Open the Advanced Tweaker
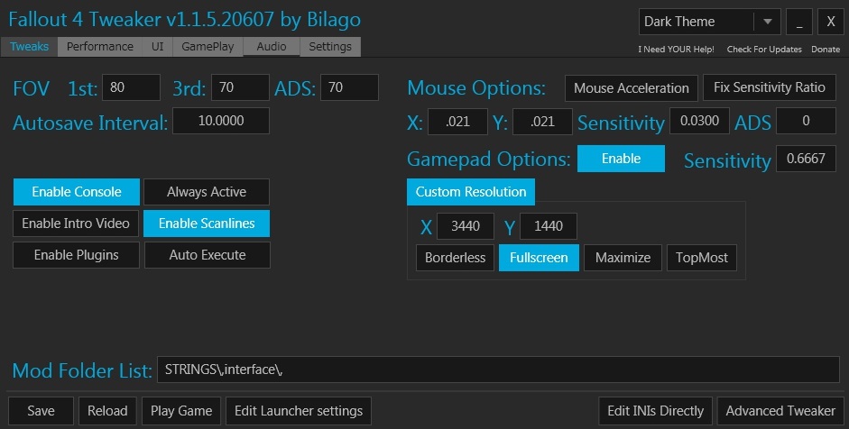849x429 pixels. (780, 411)
